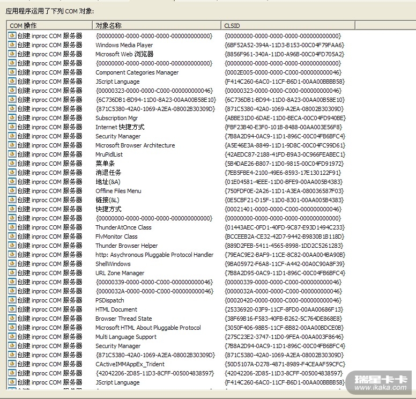Click the icon in the 地址(&A) row

(x=12, y=181)
